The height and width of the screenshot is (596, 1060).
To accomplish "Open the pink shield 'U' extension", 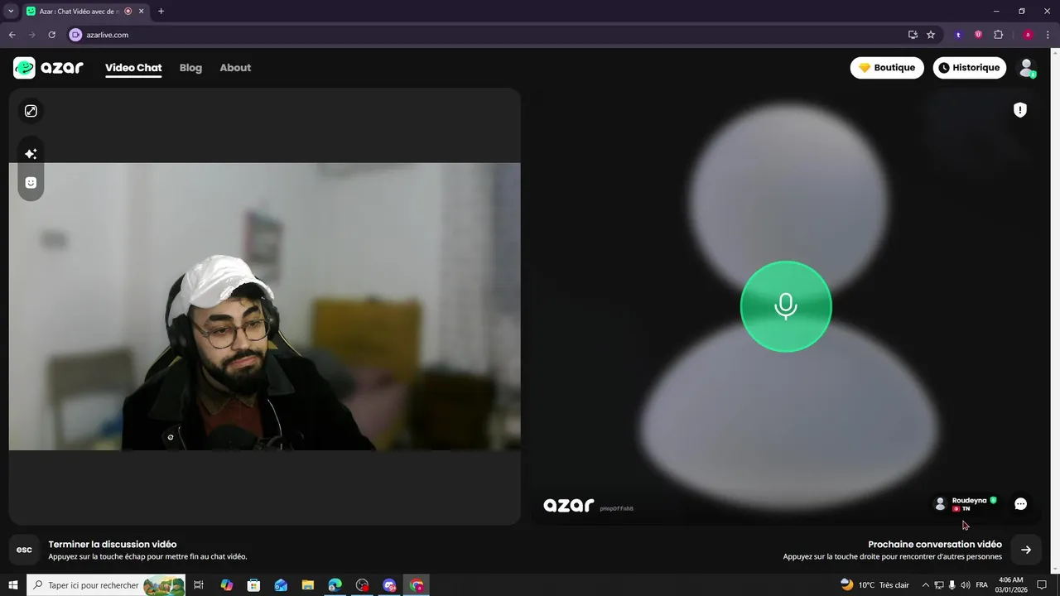I will 978,35.
